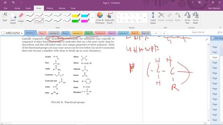Screen dimensions: 223x125
Task: Open the Pres_1 section tab
Action: [43, 33]
